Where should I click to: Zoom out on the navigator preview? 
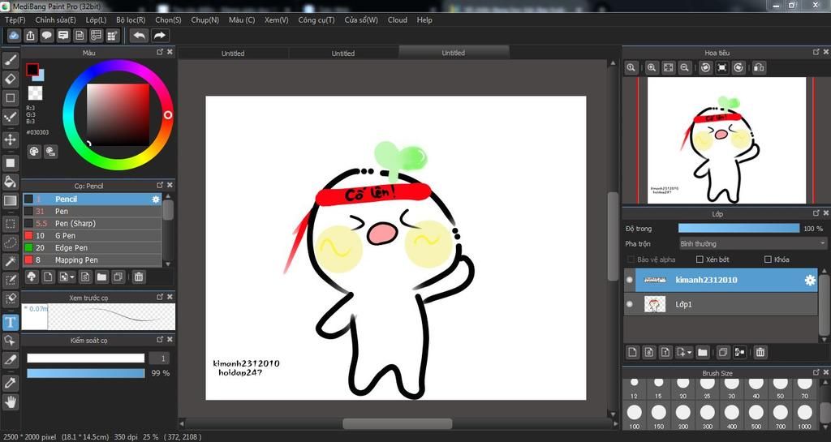tap(685, 68)
